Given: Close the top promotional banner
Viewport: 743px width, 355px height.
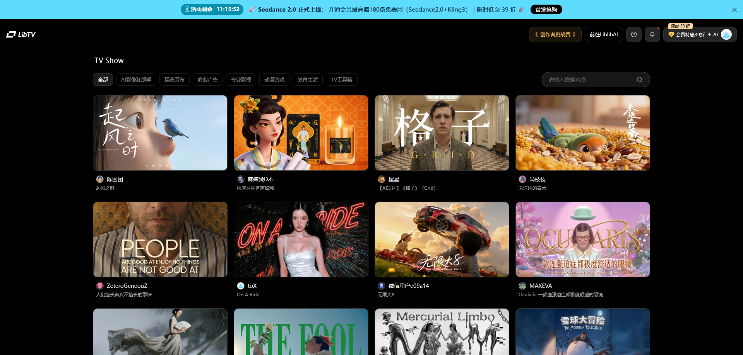Looking at the screenshot, I should coord(734,10).
